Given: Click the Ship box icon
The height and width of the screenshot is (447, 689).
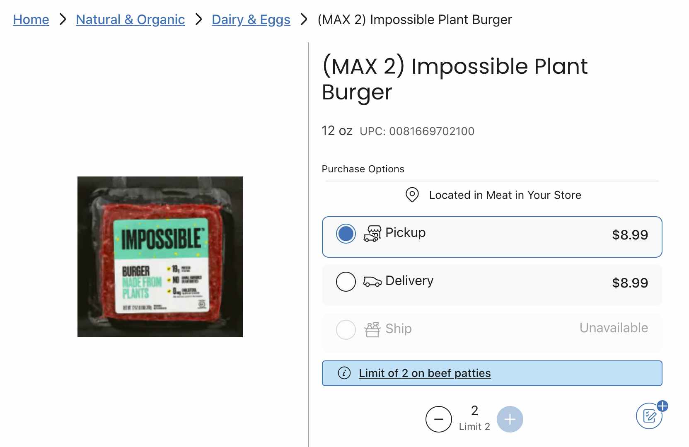Looking at the screenshot, I should (372, 330).
